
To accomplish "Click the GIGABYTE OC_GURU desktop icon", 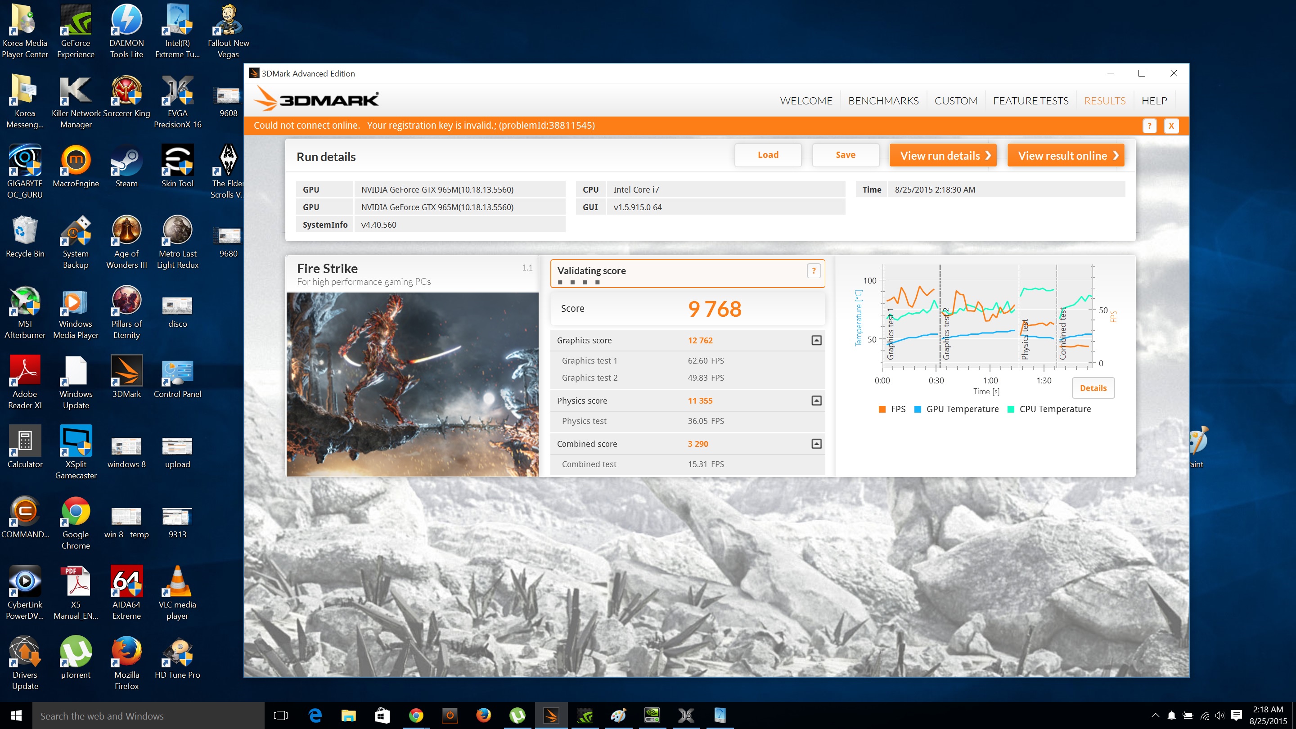I will click(x=25, y=171).
